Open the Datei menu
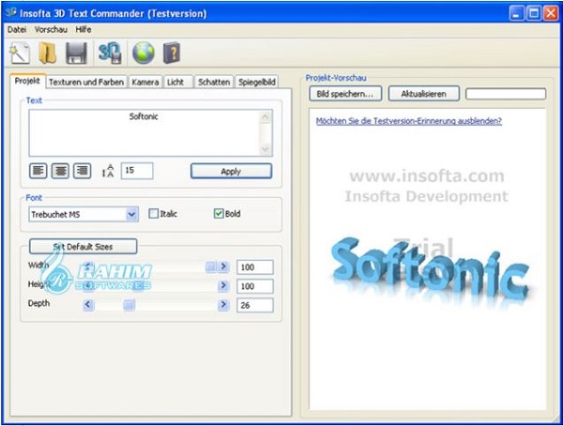This screenshot has height=426, width=563. pos(17,29)
